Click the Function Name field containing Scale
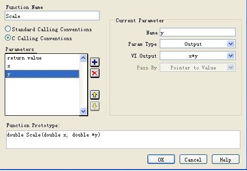The width and height of the screenshot is (247, 171). tap(52, 16)
